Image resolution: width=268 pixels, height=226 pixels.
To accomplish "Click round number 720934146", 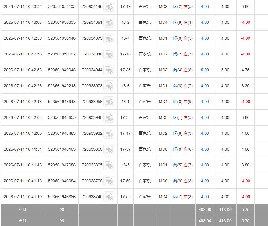I will click(92, 7).
